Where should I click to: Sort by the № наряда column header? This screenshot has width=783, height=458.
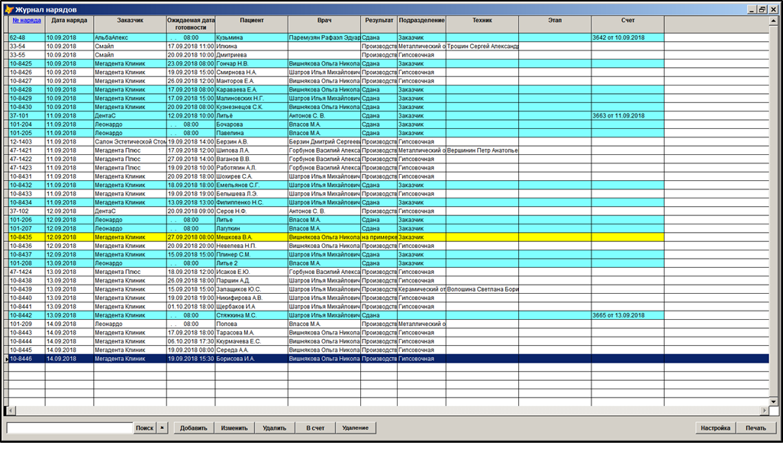[26, 21]
